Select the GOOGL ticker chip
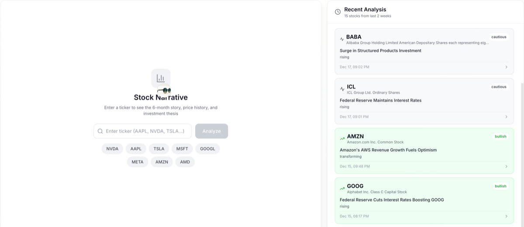 coord(207,149)
